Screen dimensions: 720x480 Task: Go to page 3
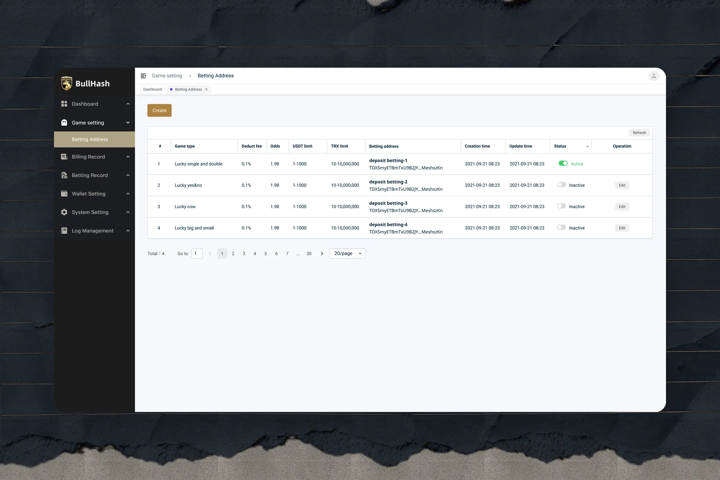coord(244,254)
